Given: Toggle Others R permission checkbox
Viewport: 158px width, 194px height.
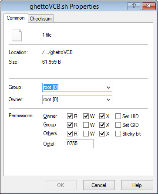Looking at the screenshot, I should tap(70, 134).
